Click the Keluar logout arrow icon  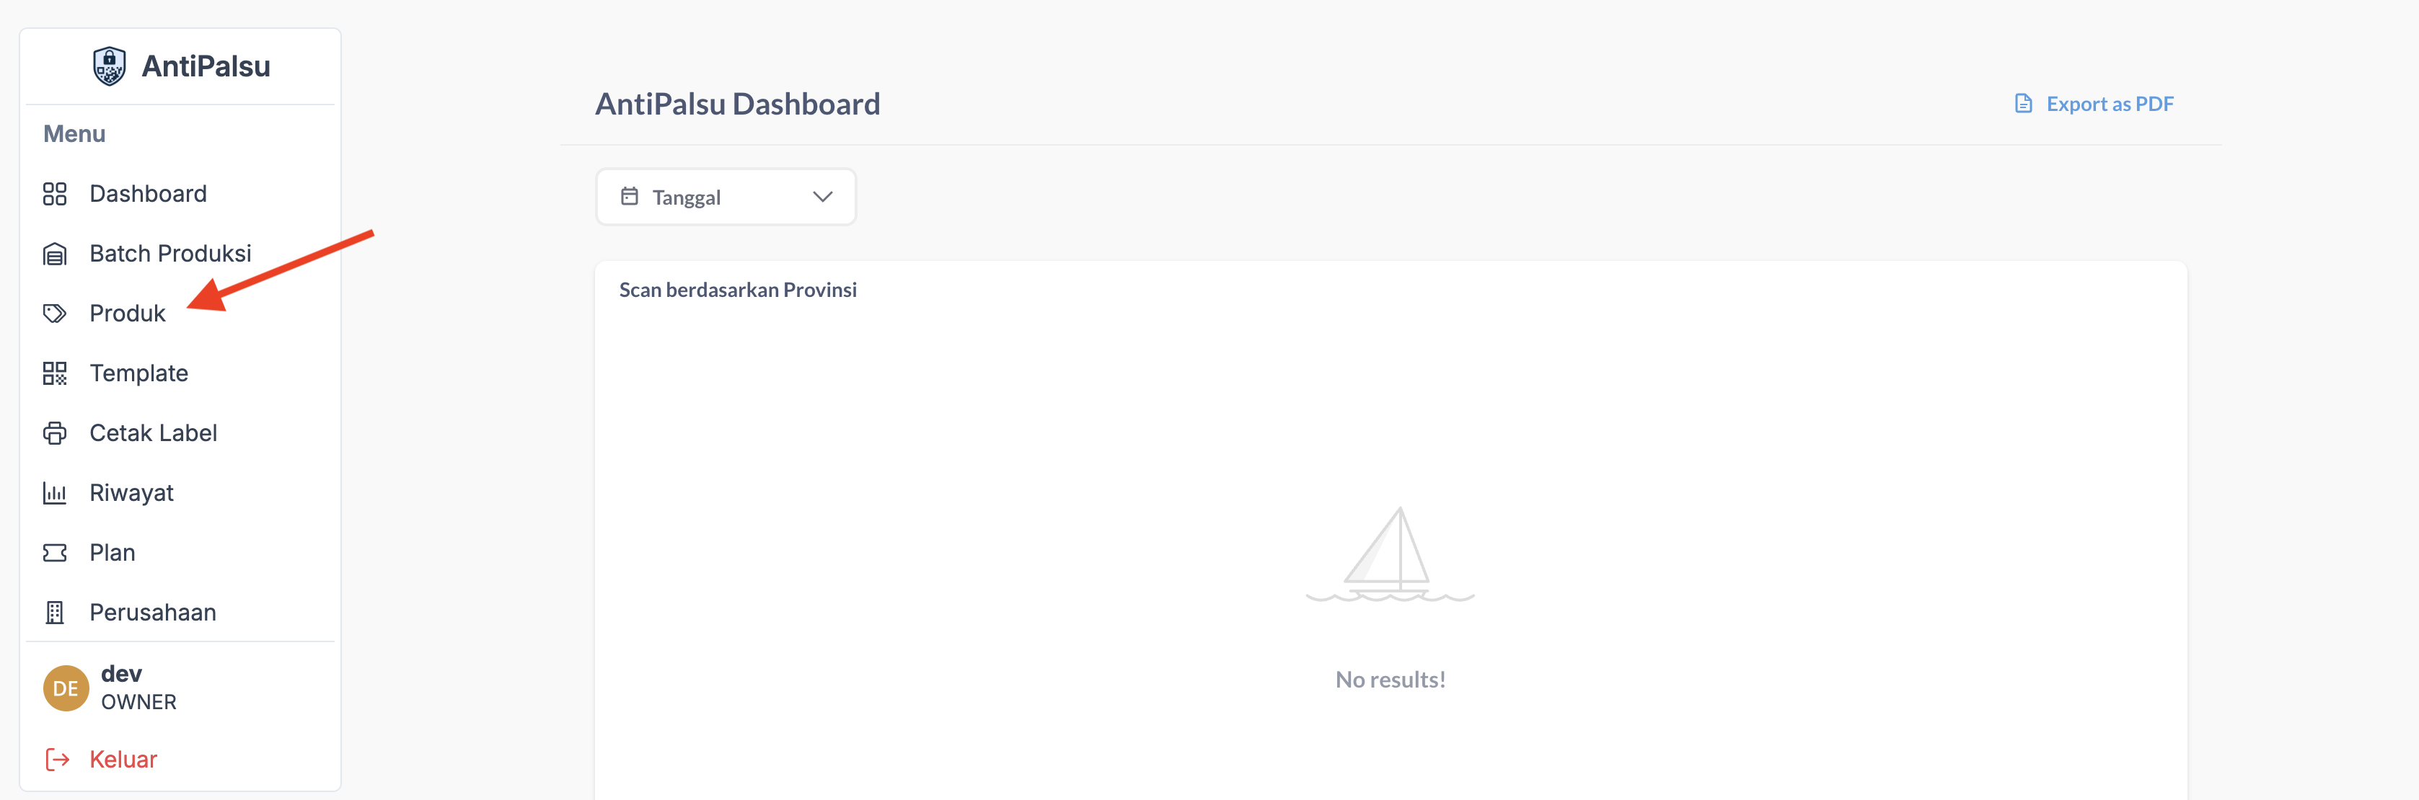[x=57, y=759]
